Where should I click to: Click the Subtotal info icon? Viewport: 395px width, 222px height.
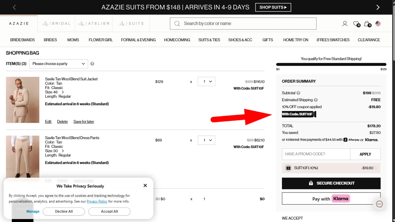(298, 93)
